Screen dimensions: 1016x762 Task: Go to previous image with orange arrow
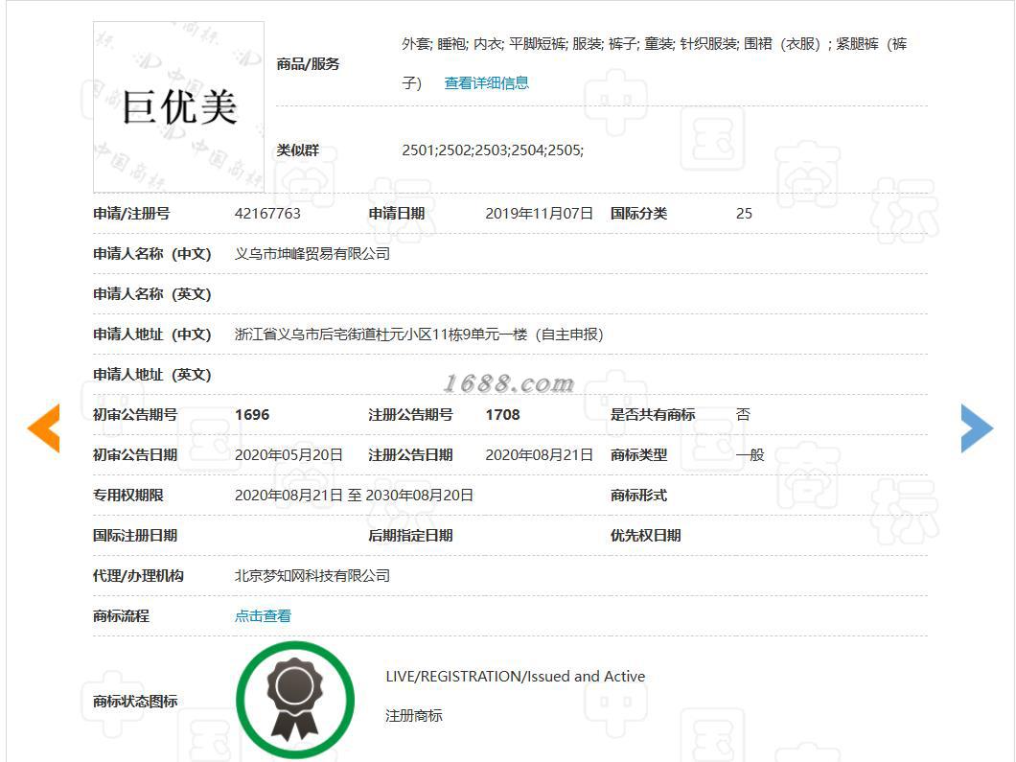43,427
